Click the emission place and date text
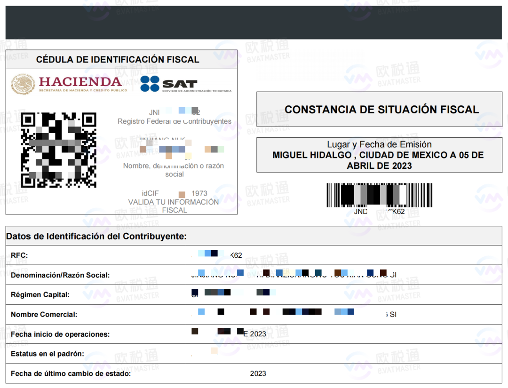 [x=378, y=160]
